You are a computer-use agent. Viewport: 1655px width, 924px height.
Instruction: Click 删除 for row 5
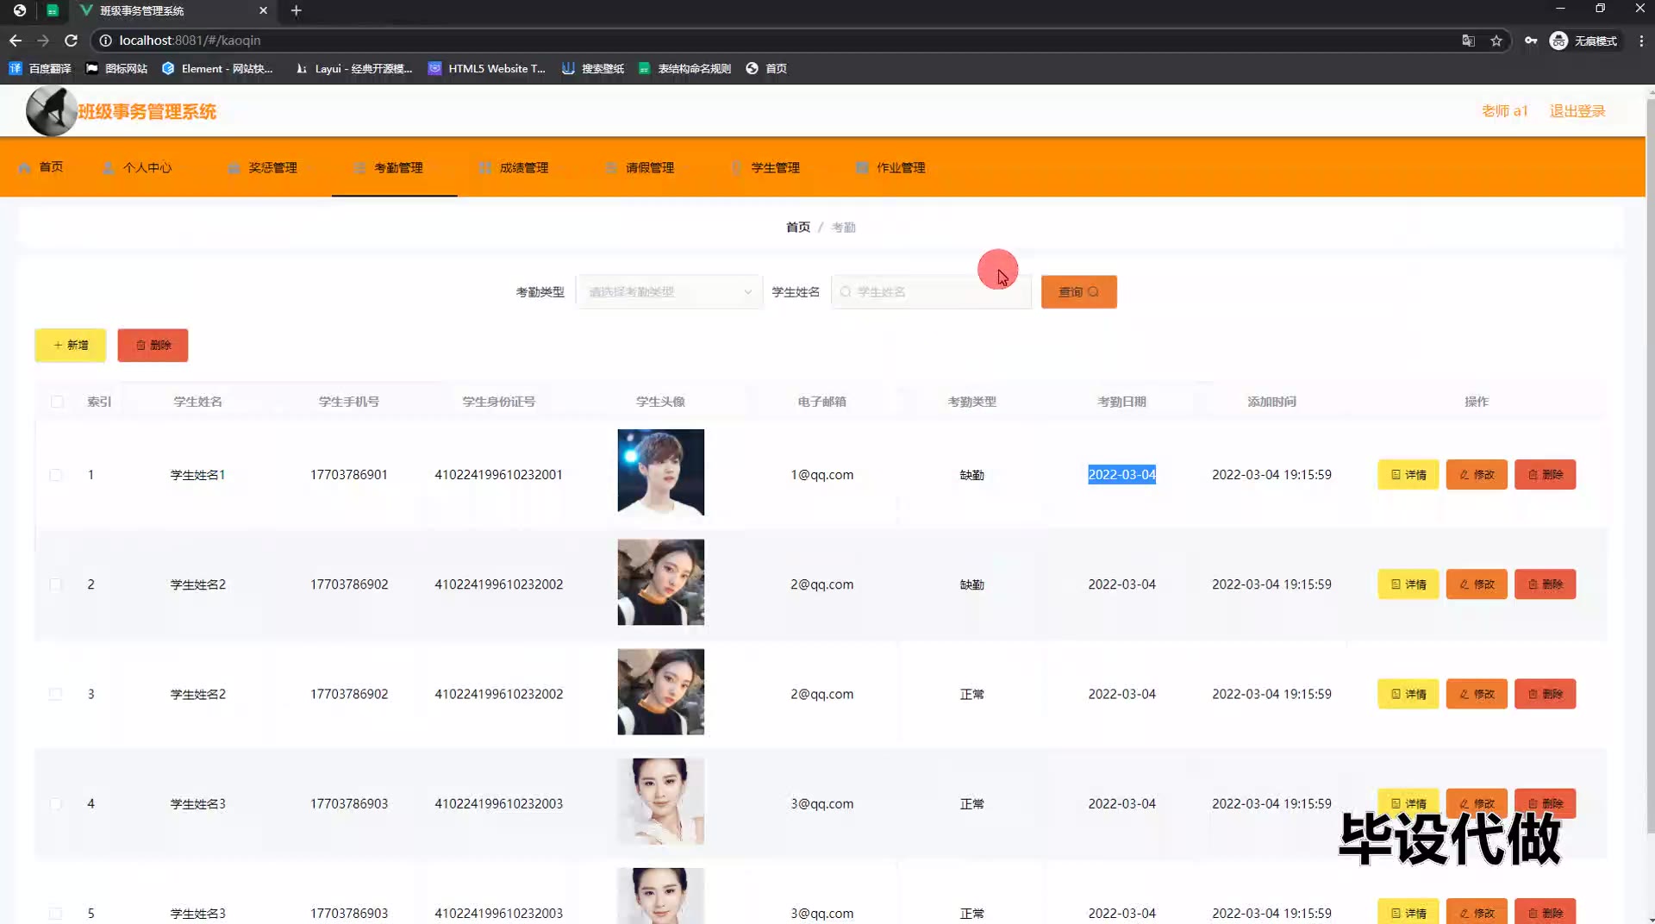(1546, 912)
